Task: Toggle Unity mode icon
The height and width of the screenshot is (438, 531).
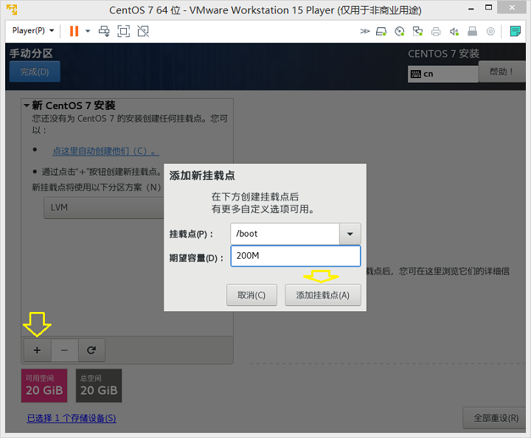Action: point(143,31)
